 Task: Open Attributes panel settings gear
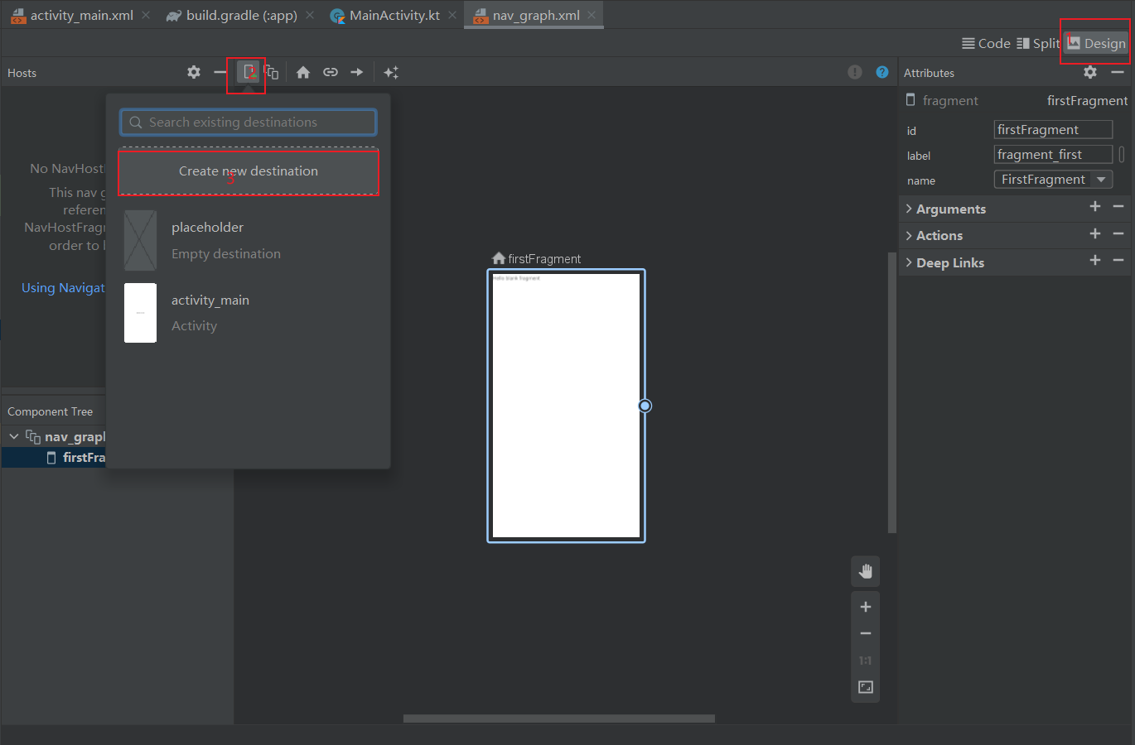click(x=1090, y=72)
